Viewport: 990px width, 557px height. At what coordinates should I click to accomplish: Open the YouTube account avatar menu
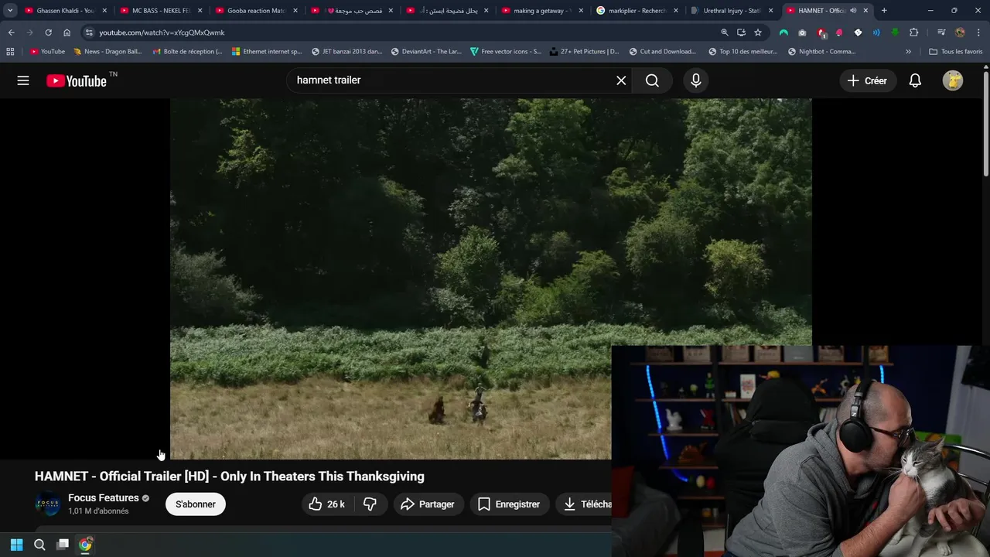tap(953, 80)
